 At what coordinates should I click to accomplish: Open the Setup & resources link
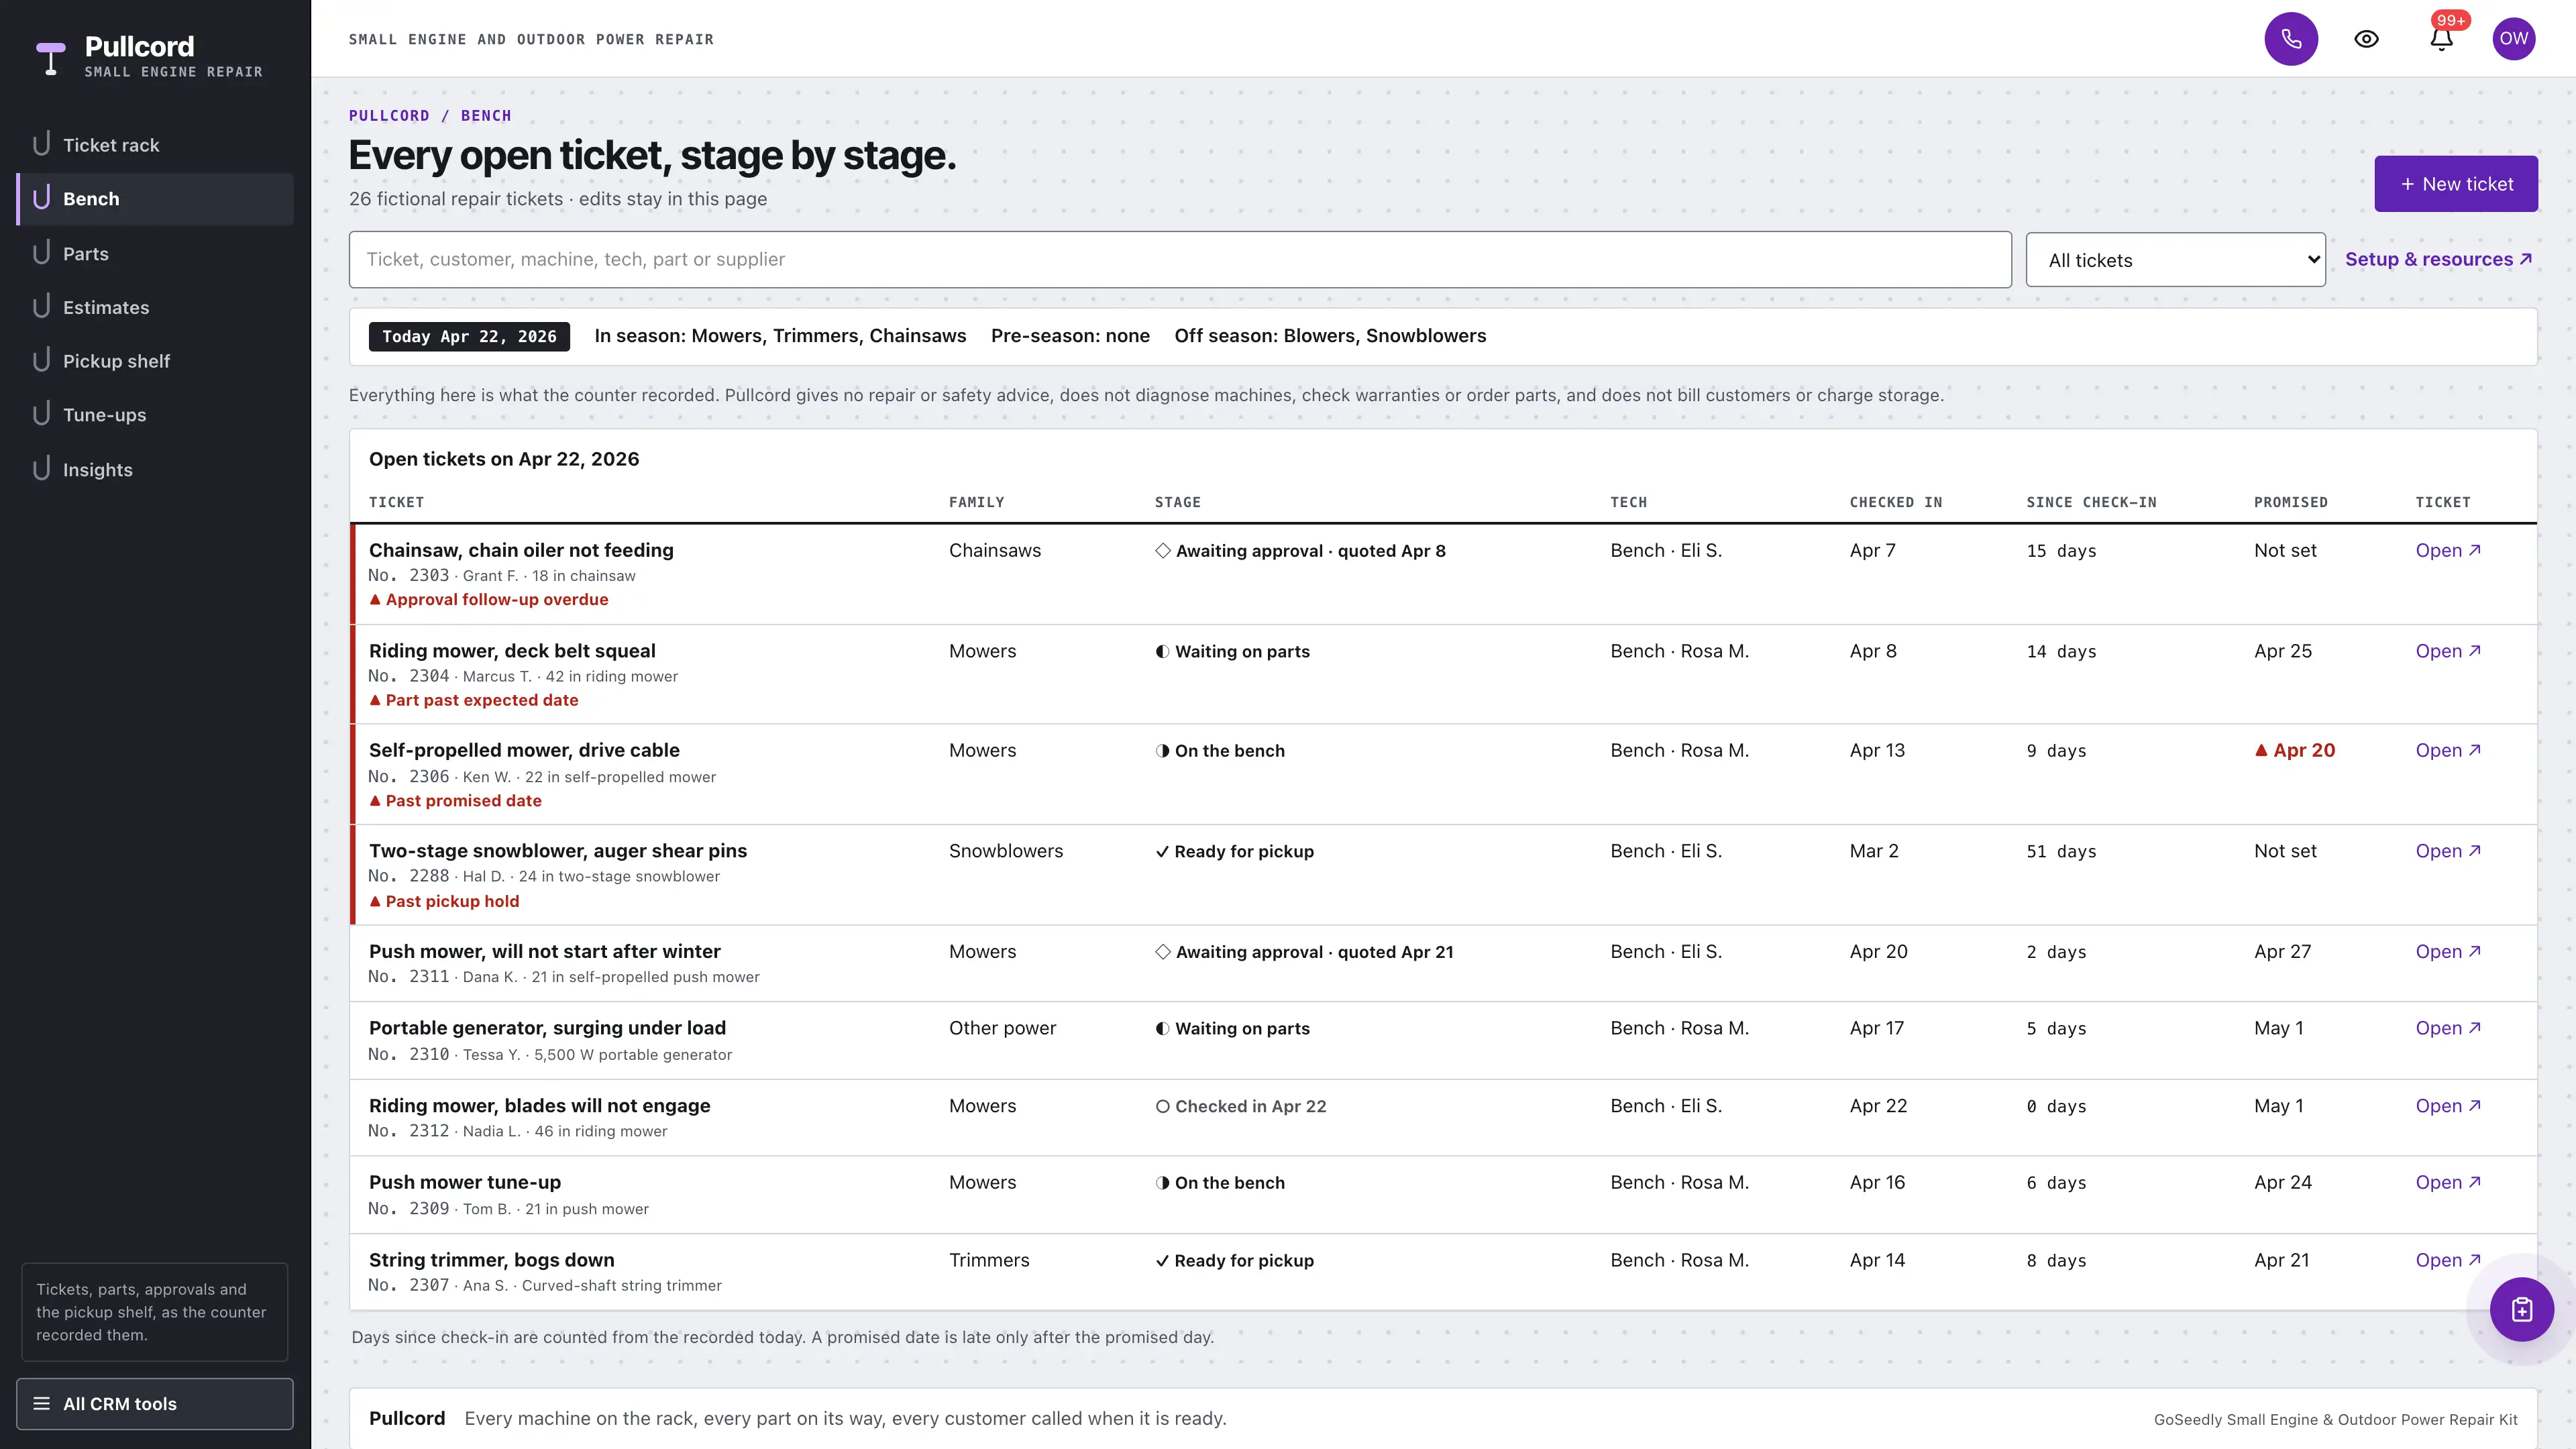pos(2438,259)
